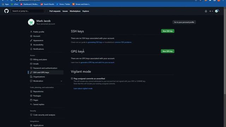Click the Saved replies arrow icon

[31, 104]
